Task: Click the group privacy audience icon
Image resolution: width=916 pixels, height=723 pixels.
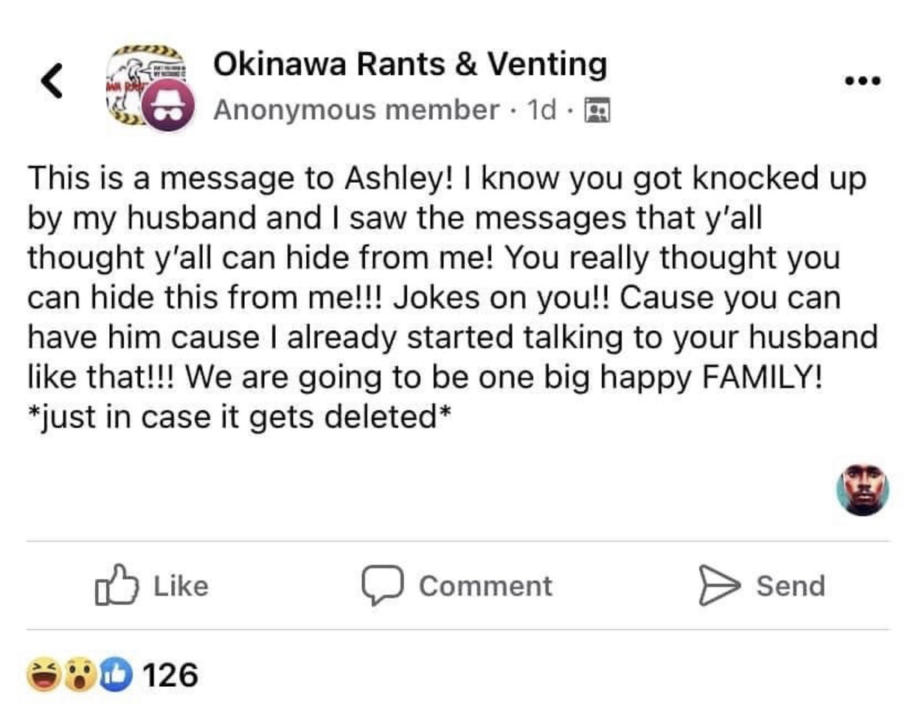Action: click(597, 110)
